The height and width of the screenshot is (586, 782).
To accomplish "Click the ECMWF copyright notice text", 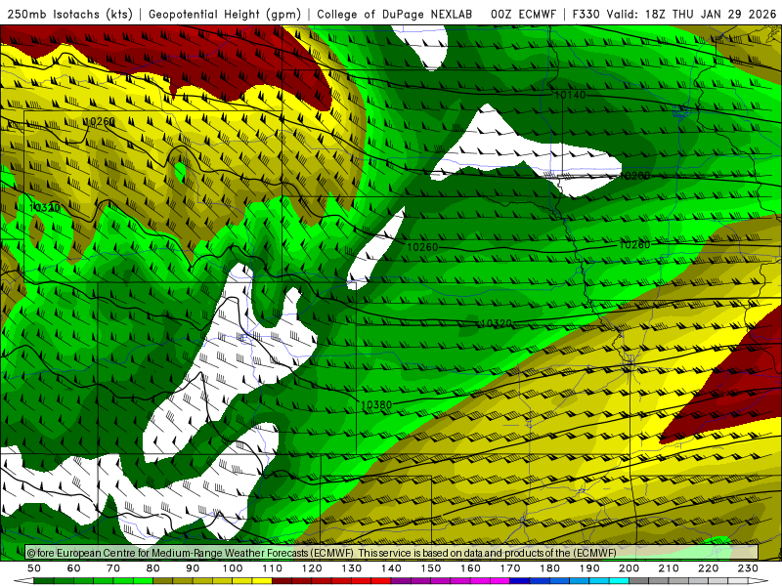I will (x=322, y=553).
